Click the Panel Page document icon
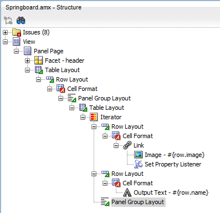This screenshot has width=220, height=213. (x=28, y=51)
